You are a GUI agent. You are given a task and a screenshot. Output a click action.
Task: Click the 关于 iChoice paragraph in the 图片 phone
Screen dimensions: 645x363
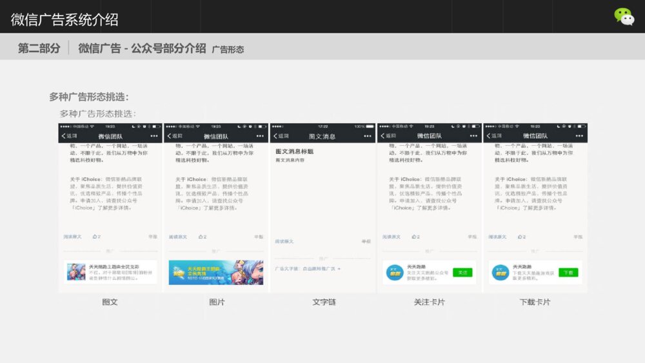pos(213,193)
